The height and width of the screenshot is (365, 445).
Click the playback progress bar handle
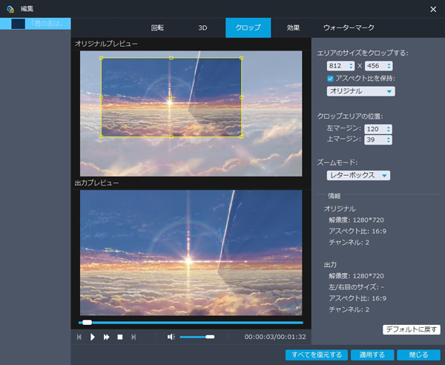point(87,323)
